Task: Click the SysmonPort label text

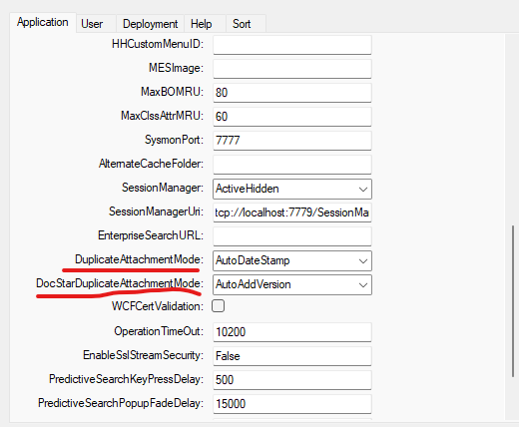Action: pyautogui.click(x=174, y=140)
